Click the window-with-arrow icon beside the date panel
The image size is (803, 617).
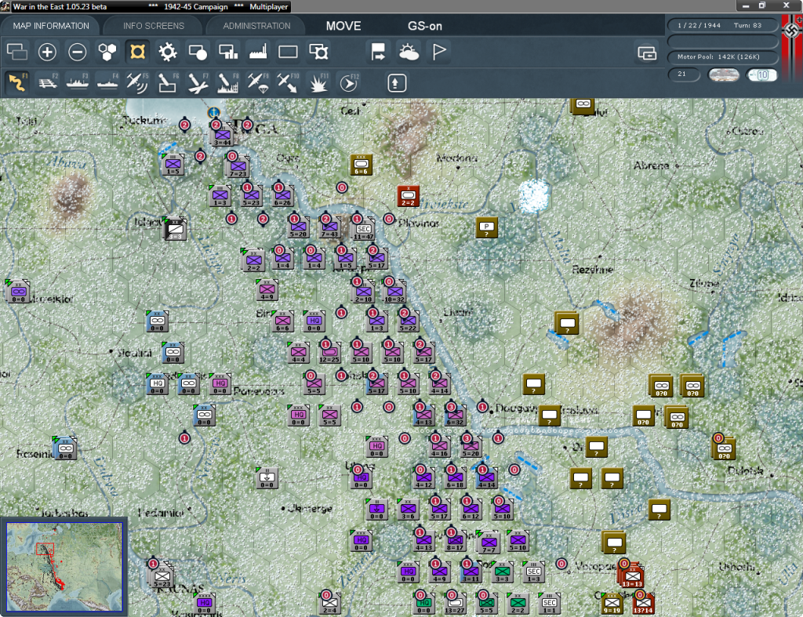(647, 53)
